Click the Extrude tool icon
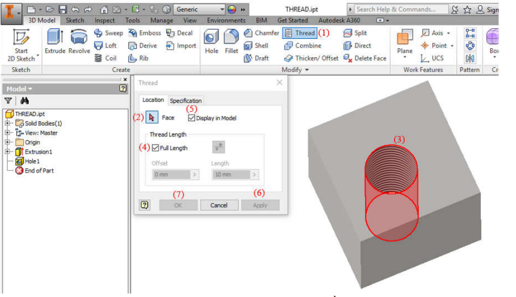 (x=55, y=40)
